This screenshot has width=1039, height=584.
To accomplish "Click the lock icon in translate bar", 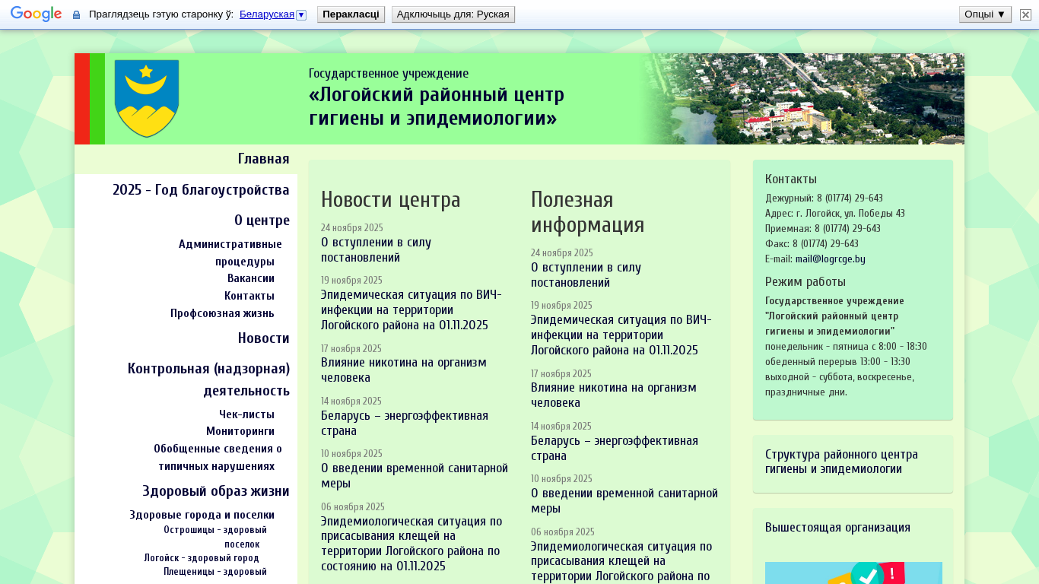I will [x=76, y=14].
